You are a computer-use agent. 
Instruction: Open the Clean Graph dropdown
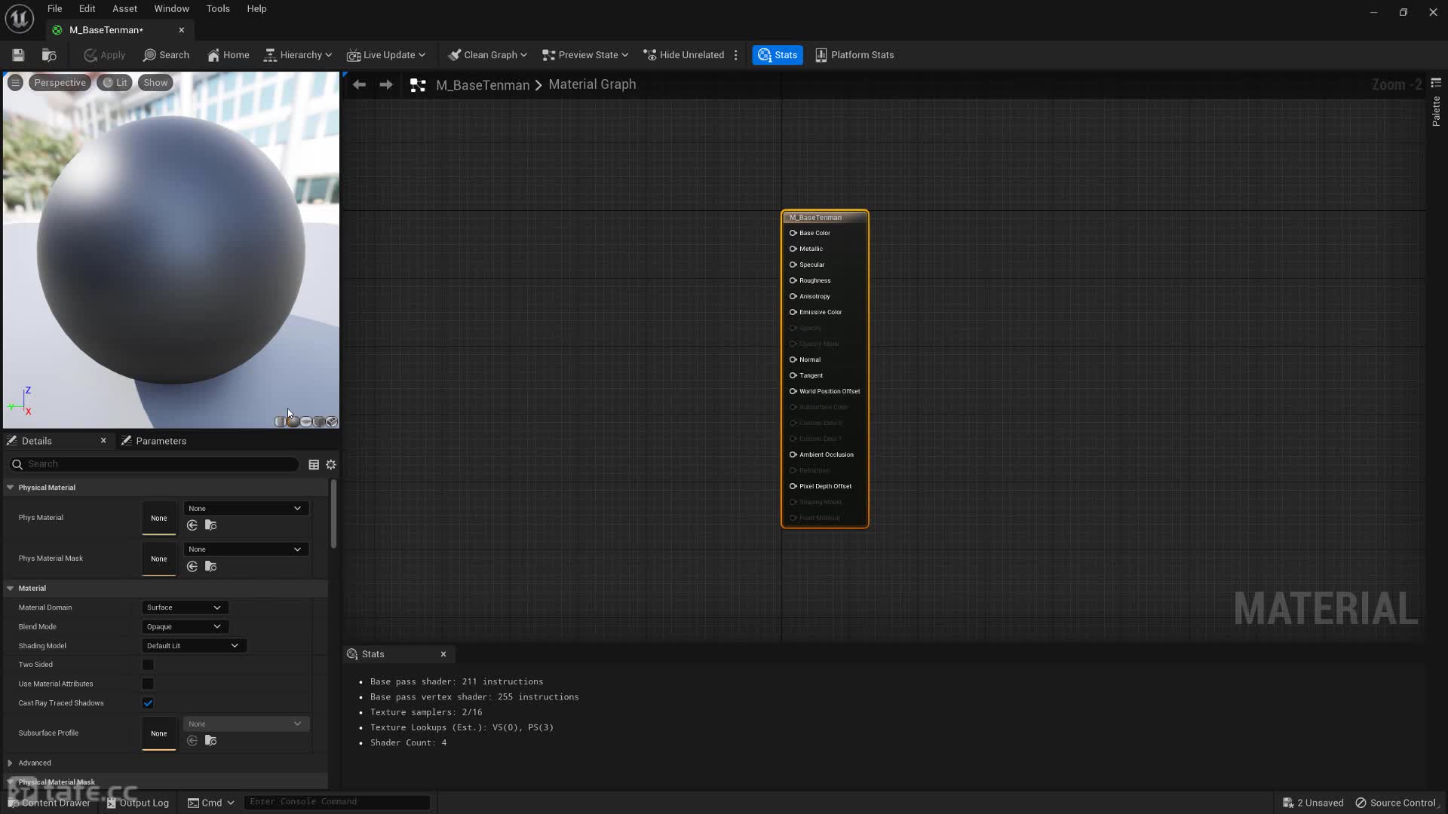coord(487,55)
